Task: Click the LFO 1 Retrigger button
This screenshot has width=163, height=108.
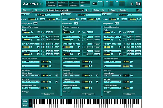Action: (x=47, y=94)
